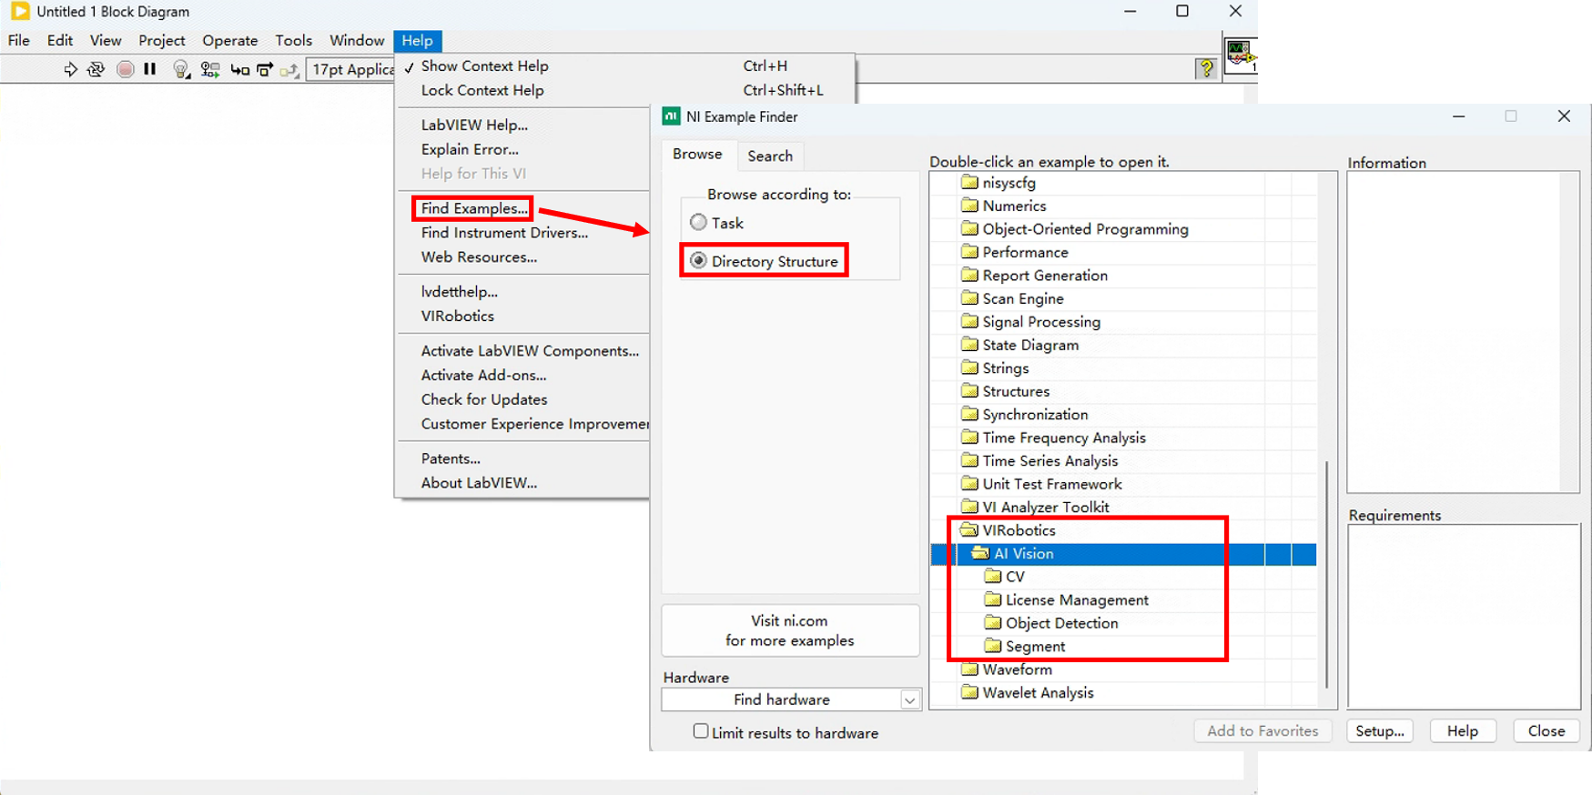Switch to the Search tab
The height and width of the screenshot is (795, 1592).
(x=770, y=156)
